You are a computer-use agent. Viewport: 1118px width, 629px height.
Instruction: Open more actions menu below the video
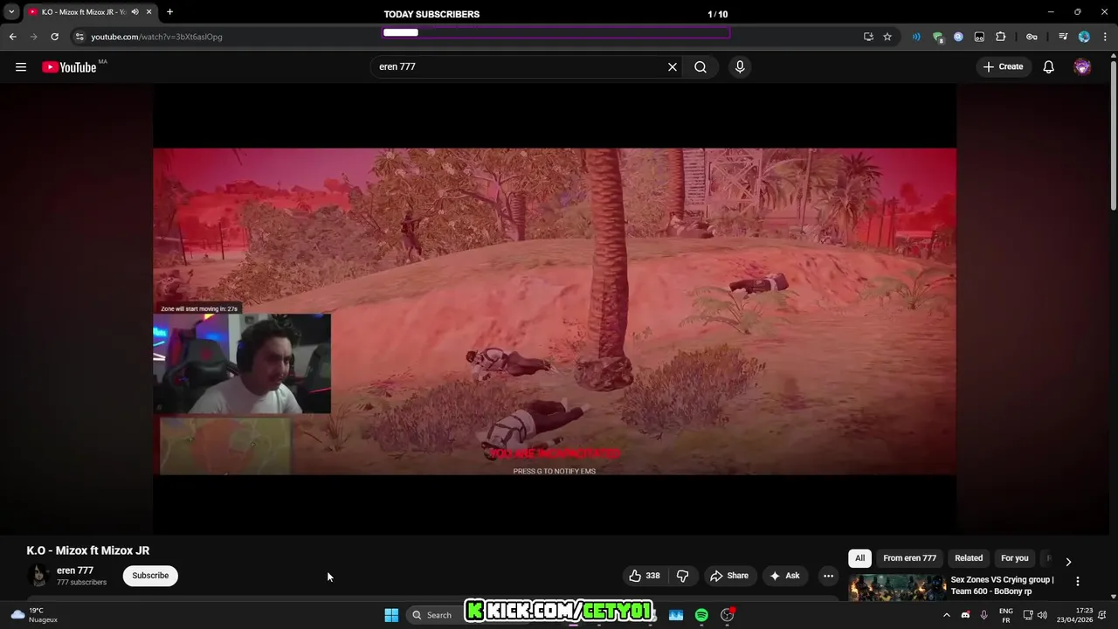point(828,576)
